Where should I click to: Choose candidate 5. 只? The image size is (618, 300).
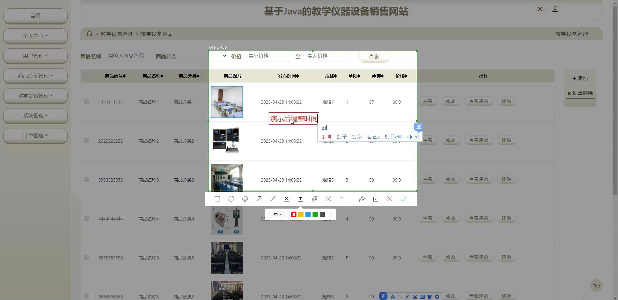tap(394, 137)
